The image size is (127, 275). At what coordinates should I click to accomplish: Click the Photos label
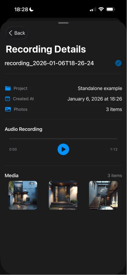(21, 109)
